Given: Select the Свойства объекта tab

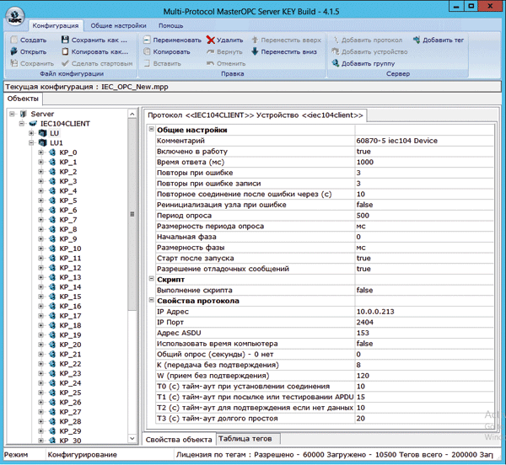Looking at the screenshot, I should pos(179,439).
